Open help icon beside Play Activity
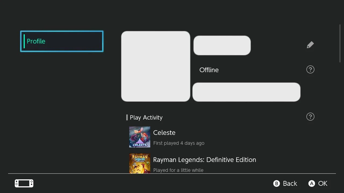Image resolution: width=344 pixels, height=193 pixels. click(x=310, y=117)
